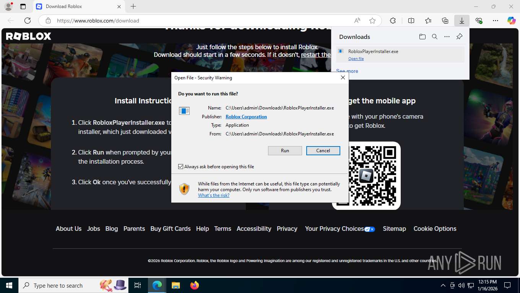Add this page to favorites star

372,21
